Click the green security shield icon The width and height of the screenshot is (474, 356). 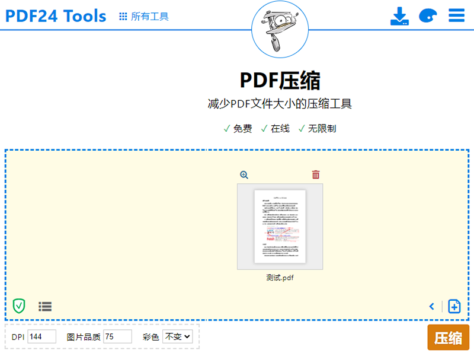click(x=19, y=306)
